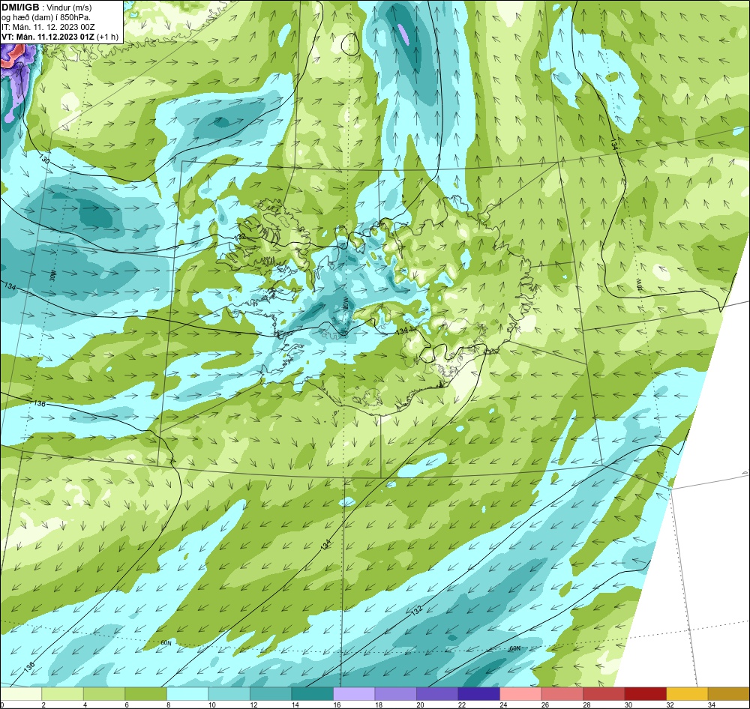The height and width of the screenshot is (709, 750).
Task: Select the pale cyan 8–10 m/s legend swatch
Action: (x=187, y=694)
